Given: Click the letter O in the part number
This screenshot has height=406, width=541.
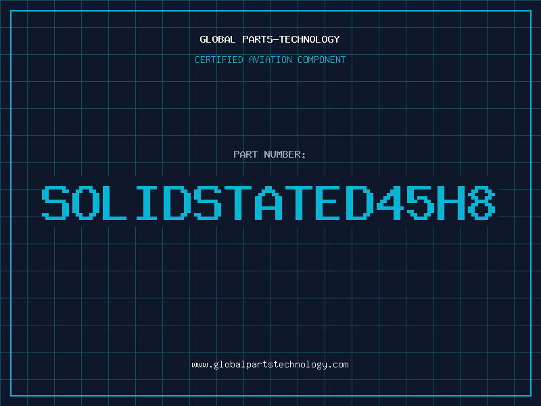Looking at the screenshot, I should 87,203.
